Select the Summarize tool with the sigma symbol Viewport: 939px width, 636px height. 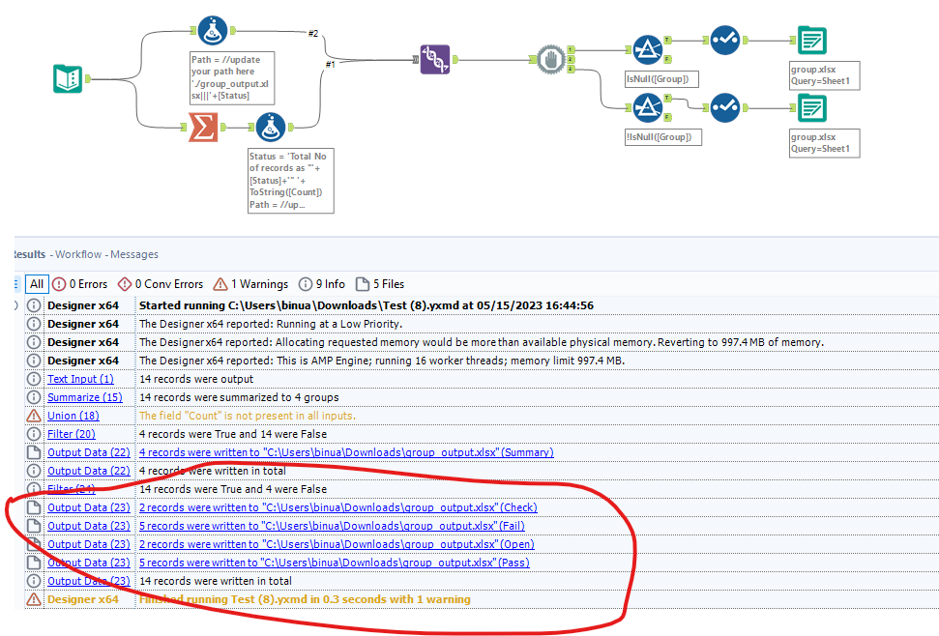(x=203, y=127)
